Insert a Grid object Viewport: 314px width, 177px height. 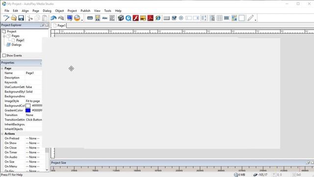219,18
